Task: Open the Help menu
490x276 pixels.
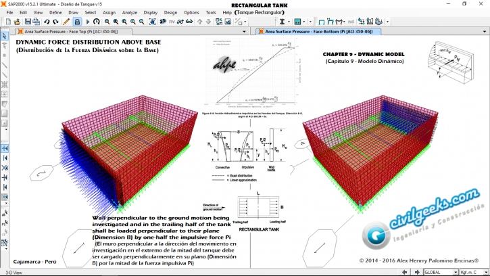Action: 227,13
